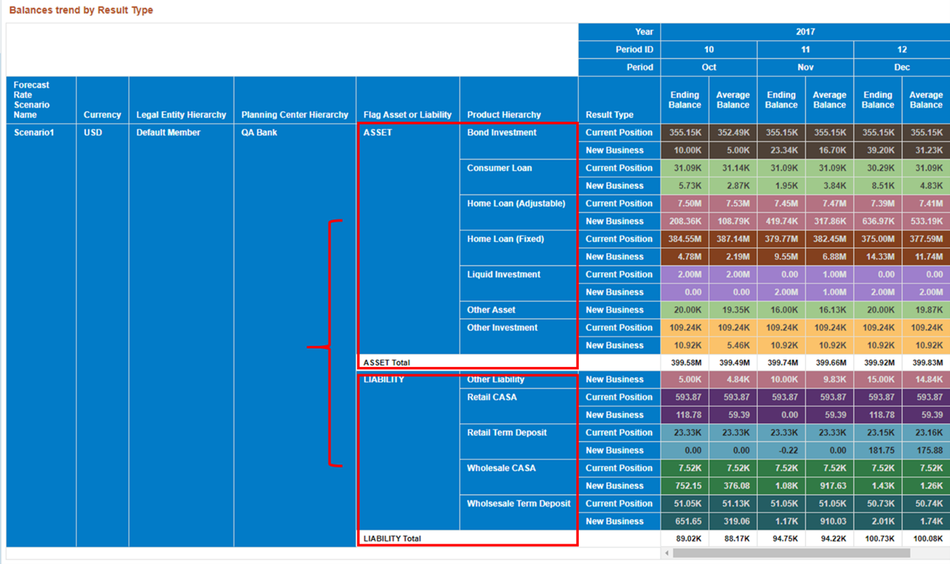Screen dimensions: 950x564
Task: Click 'Ending Balance' header under Oct
Action: point(685,100)
